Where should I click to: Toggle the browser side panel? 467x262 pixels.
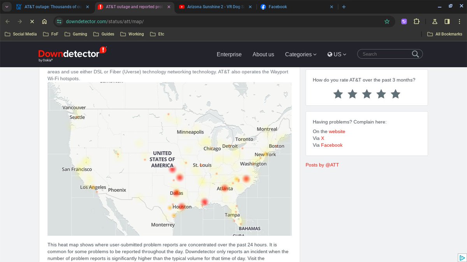click(x=447, y=21)
